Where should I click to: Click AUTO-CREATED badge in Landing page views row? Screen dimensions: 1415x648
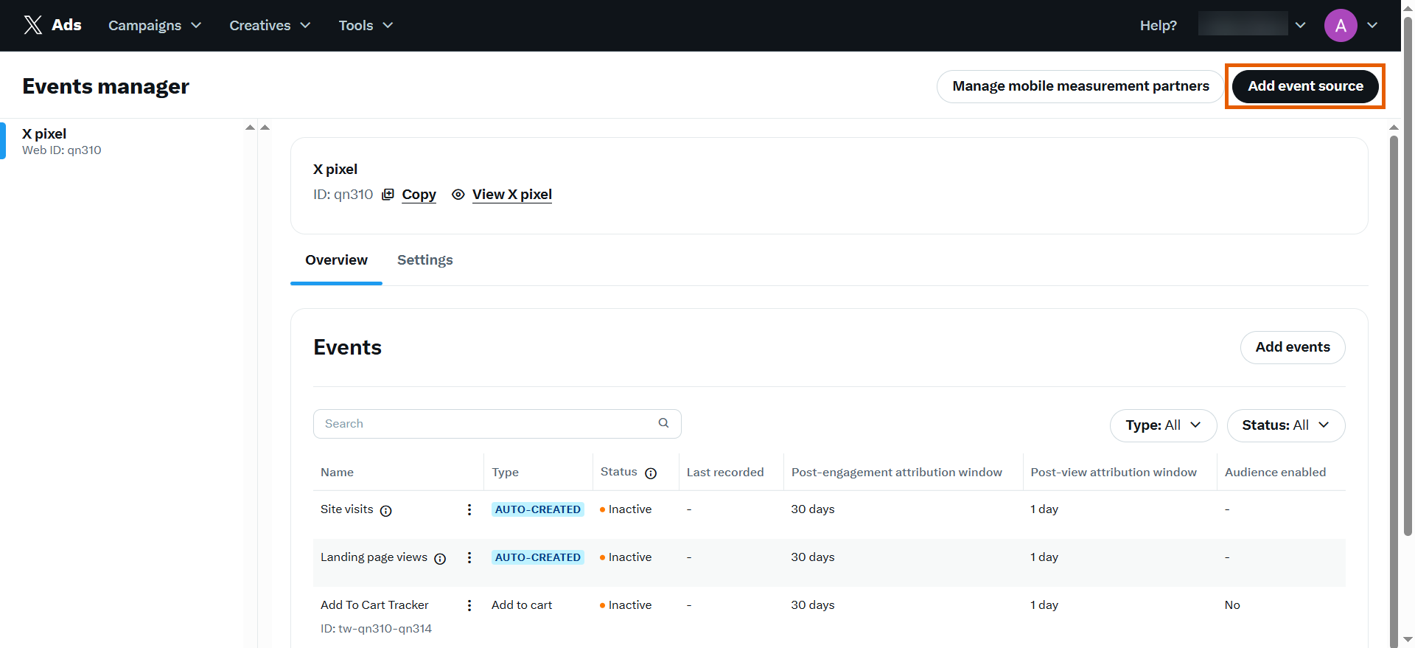pyautogui.click(x=538, y=557)
